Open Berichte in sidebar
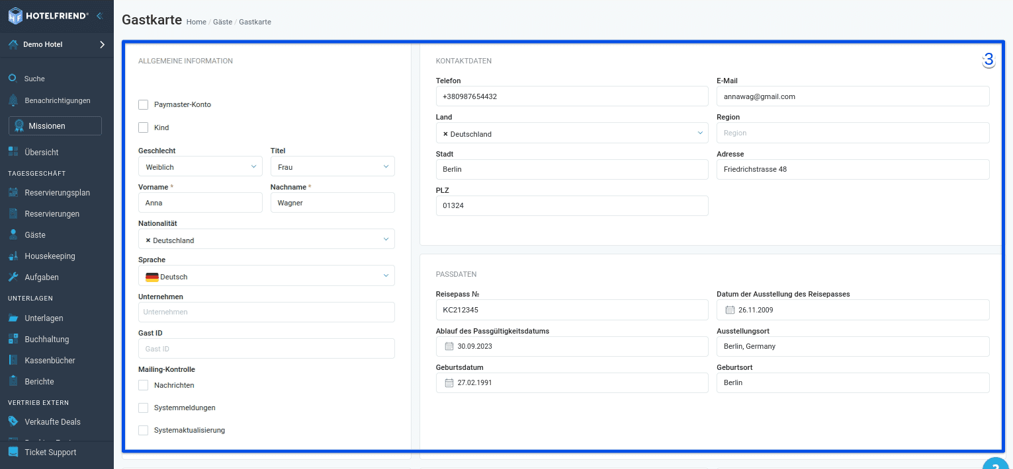Viewport: 1013px width, 469px height. tap(39, 382)
